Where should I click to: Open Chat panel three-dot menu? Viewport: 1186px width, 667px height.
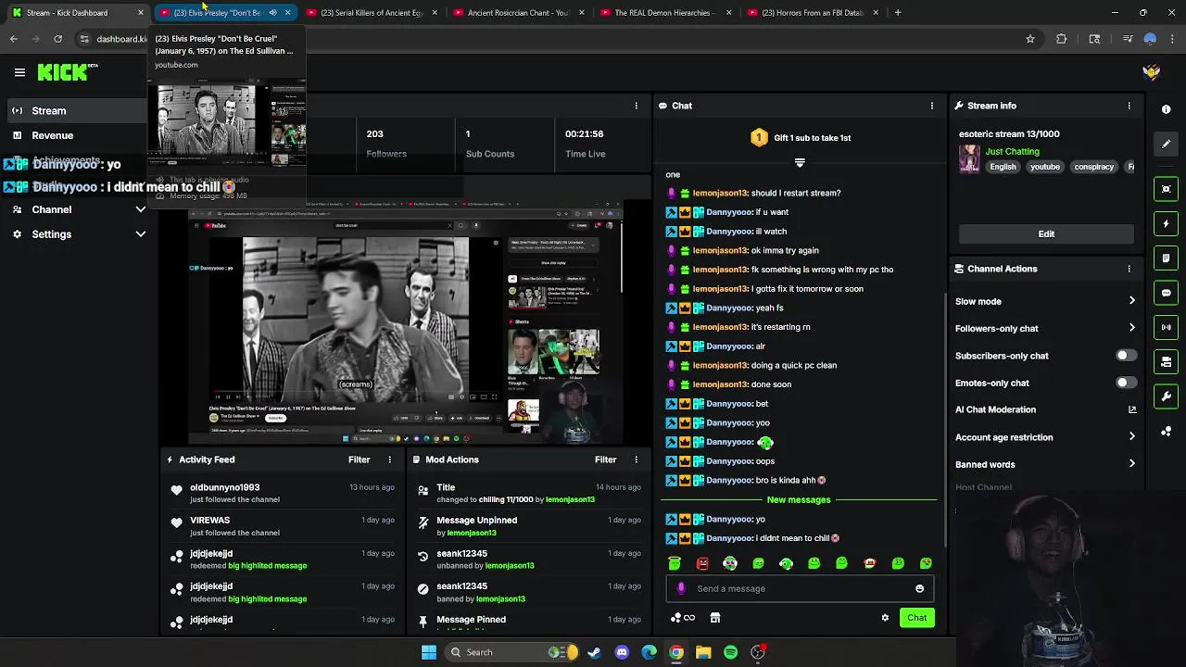(x=932, y=106)
